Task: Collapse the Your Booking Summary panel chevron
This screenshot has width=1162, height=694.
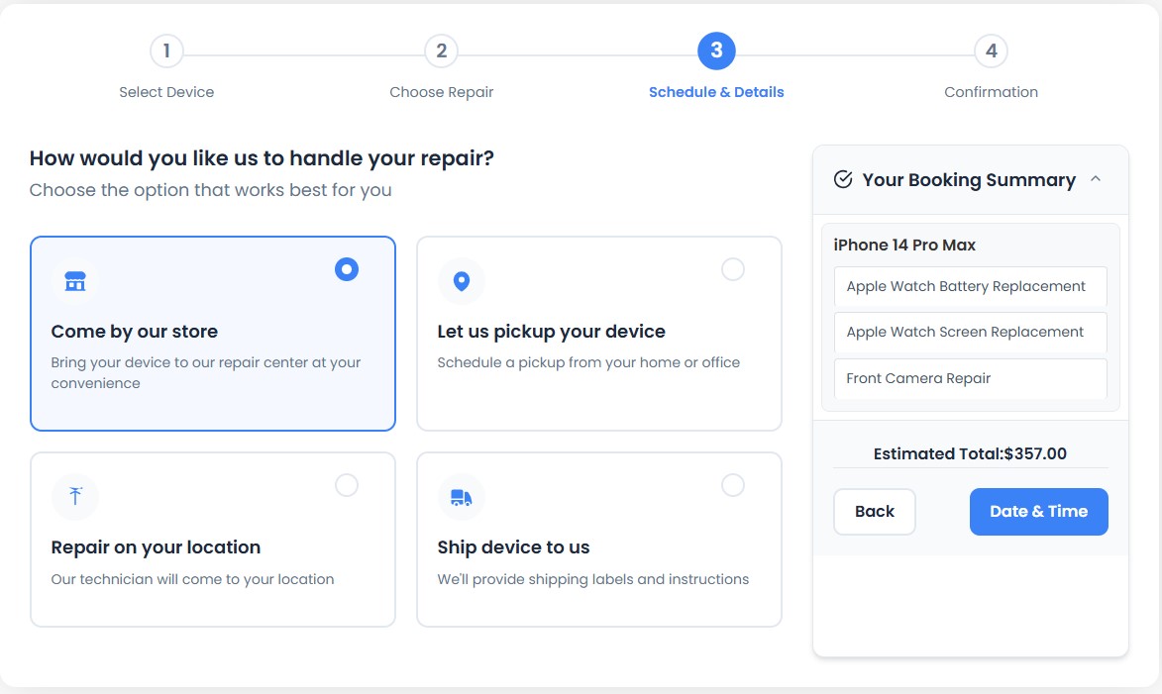Action: [1096, 179]
